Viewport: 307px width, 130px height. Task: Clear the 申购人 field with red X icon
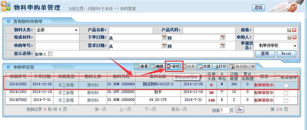tap(294, 37)
